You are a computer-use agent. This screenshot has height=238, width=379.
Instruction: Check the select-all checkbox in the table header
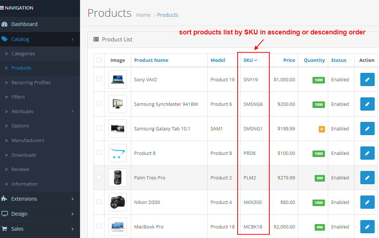[x=99, y=60]
